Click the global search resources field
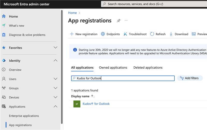 click(154, 4)
